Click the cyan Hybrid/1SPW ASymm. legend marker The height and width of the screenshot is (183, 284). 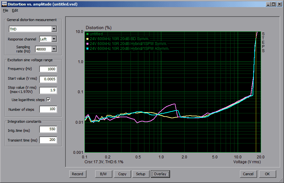[87, 49]
